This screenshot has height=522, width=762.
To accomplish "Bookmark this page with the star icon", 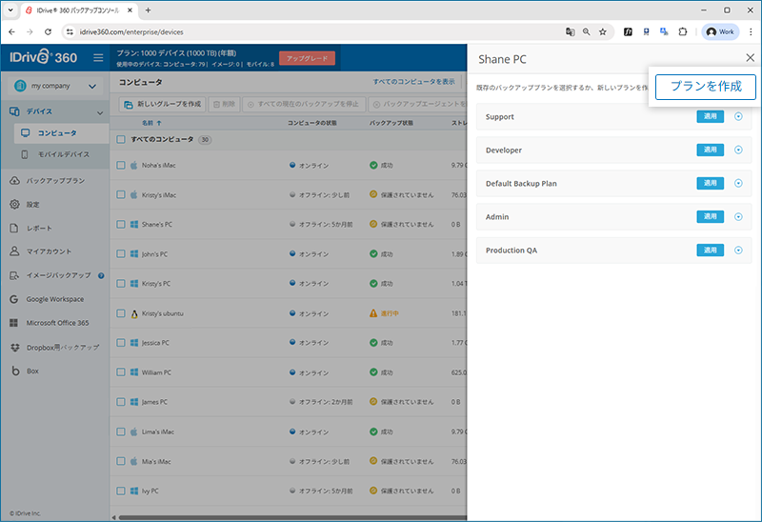I will (603, 31).
